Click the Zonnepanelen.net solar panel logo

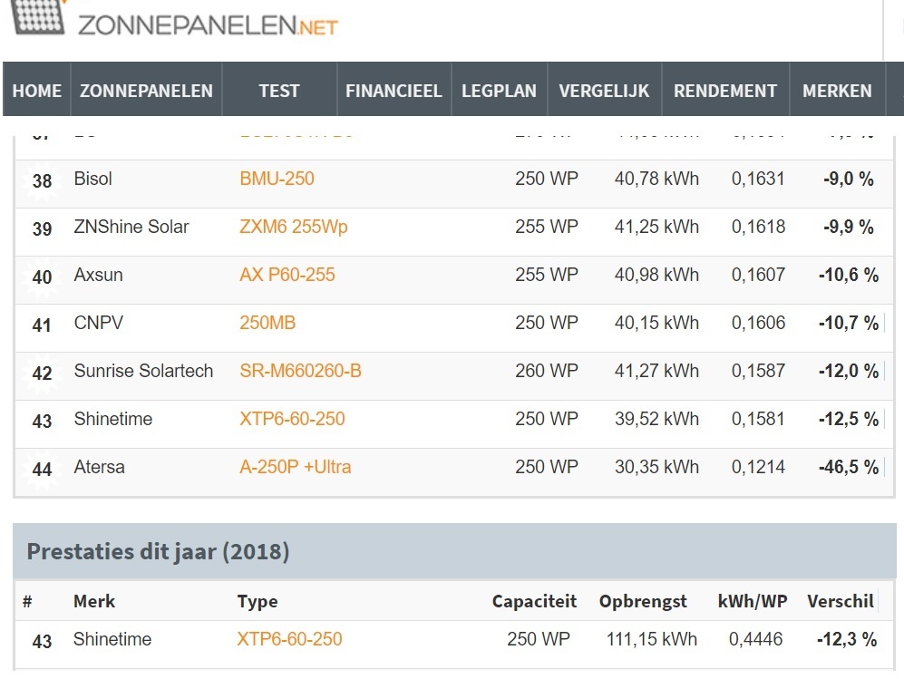pyautogui.click(x=38, y=16)
